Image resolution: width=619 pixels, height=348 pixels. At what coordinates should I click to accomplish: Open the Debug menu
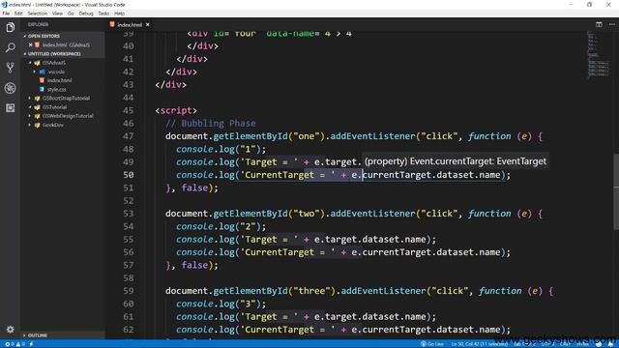(x=86, y=14)
